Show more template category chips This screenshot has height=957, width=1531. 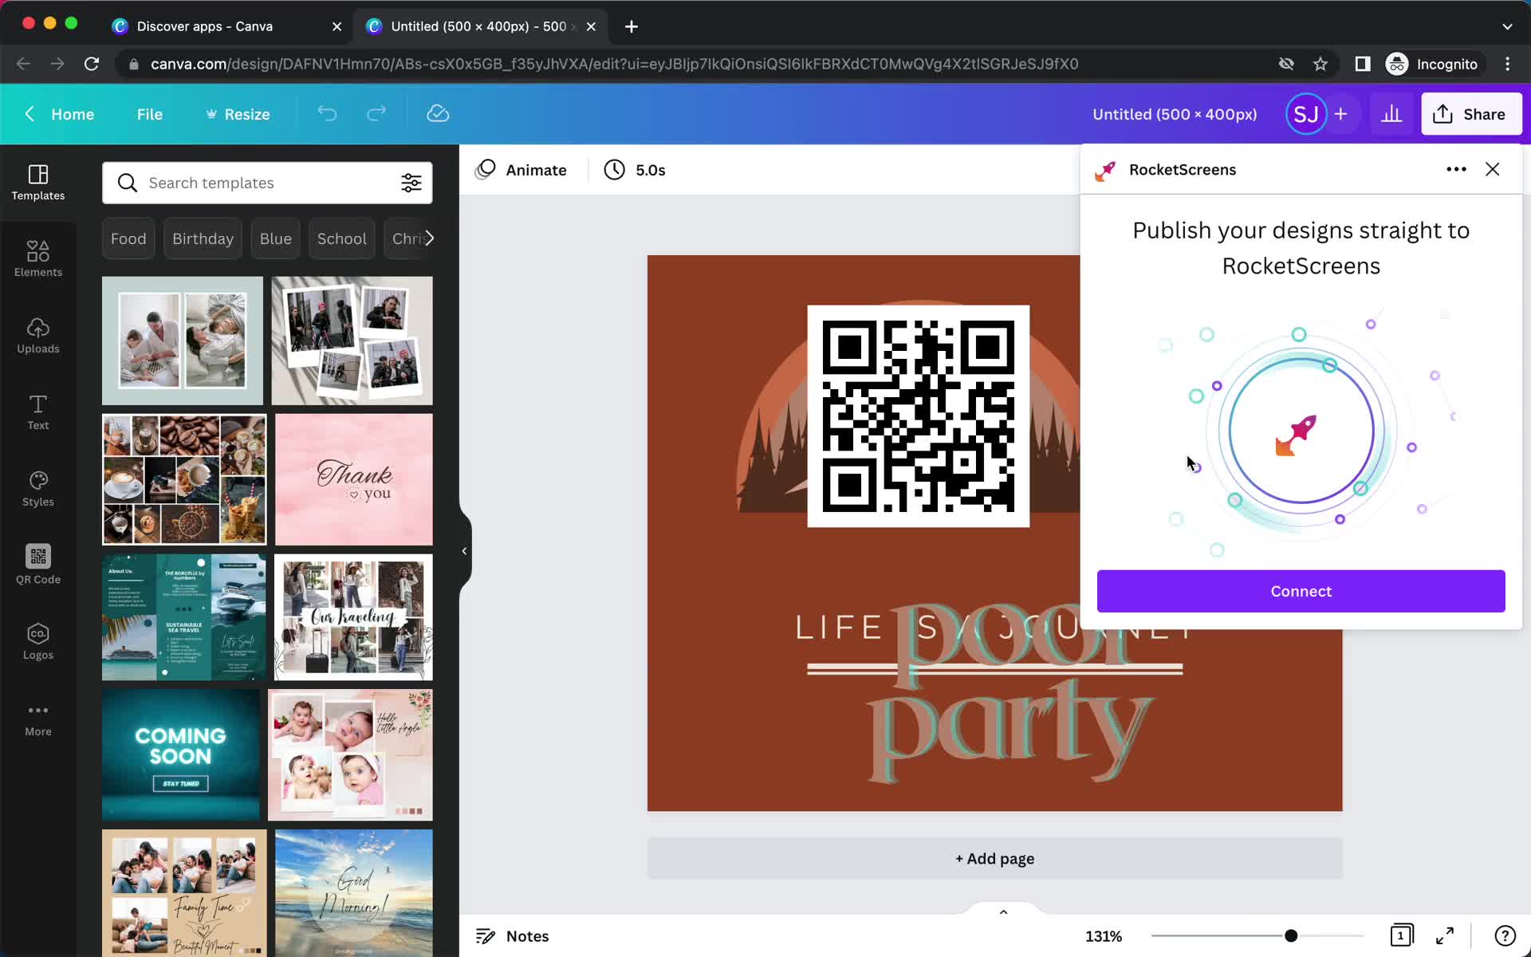point(429,238)
